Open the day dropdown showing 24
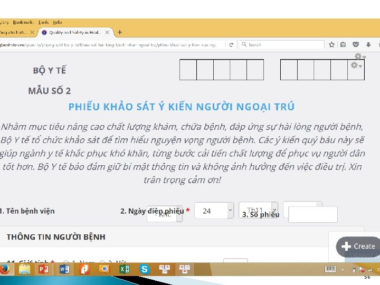 tap(214, 211)
